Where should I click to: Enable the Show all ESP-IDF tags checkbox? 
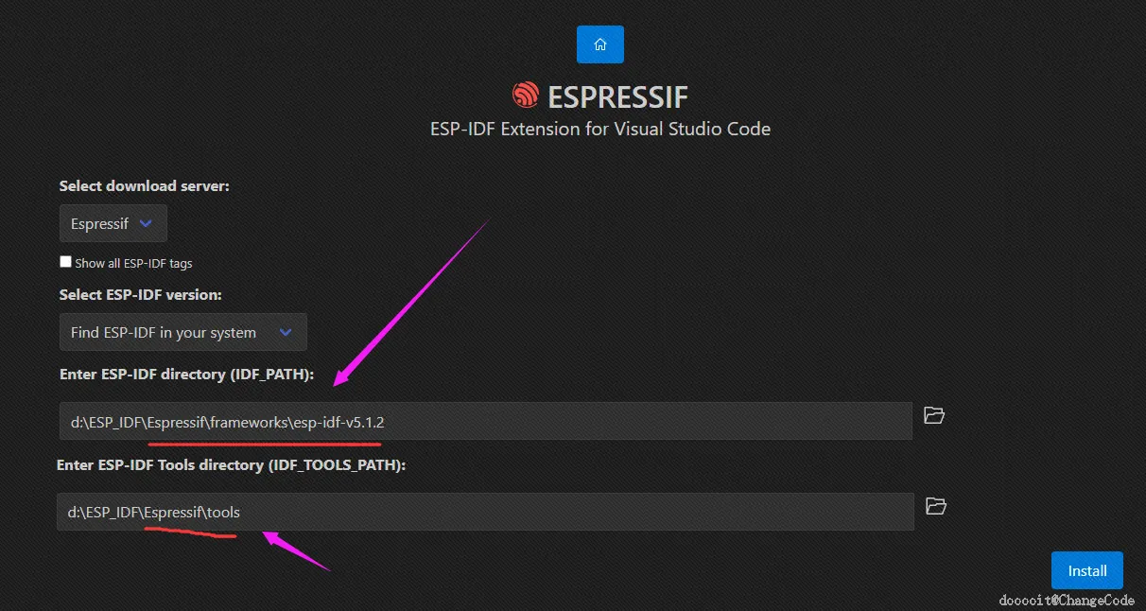click(65, 262)
